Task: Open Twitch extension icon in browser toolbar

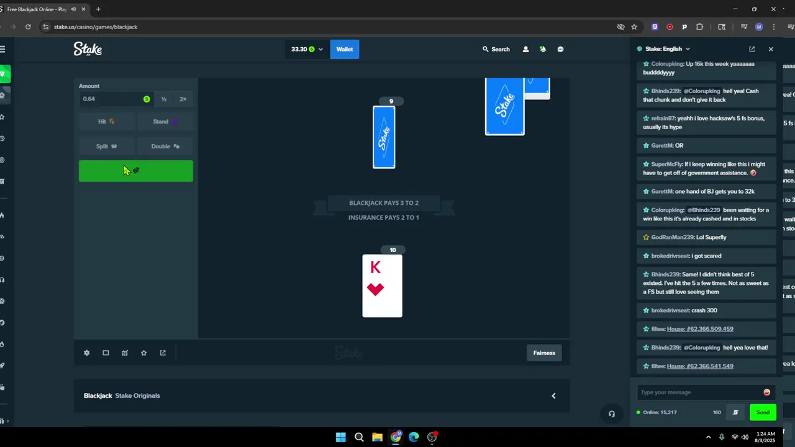Action: [655, 27]
